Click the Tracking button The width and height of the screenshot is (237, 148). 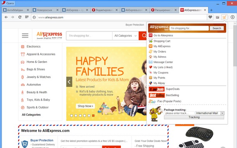coord(194,117)
